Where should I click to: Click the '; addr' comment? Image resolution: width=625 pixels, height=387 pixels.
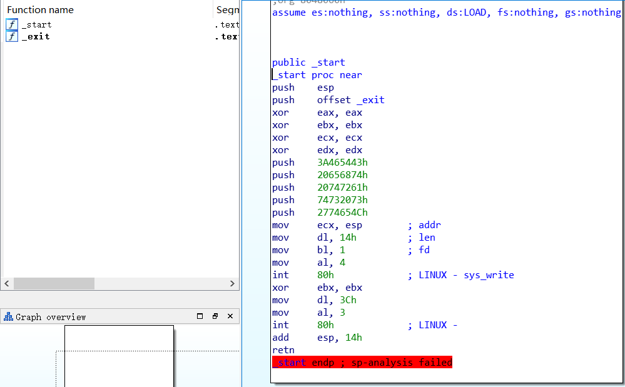[424, 225]
